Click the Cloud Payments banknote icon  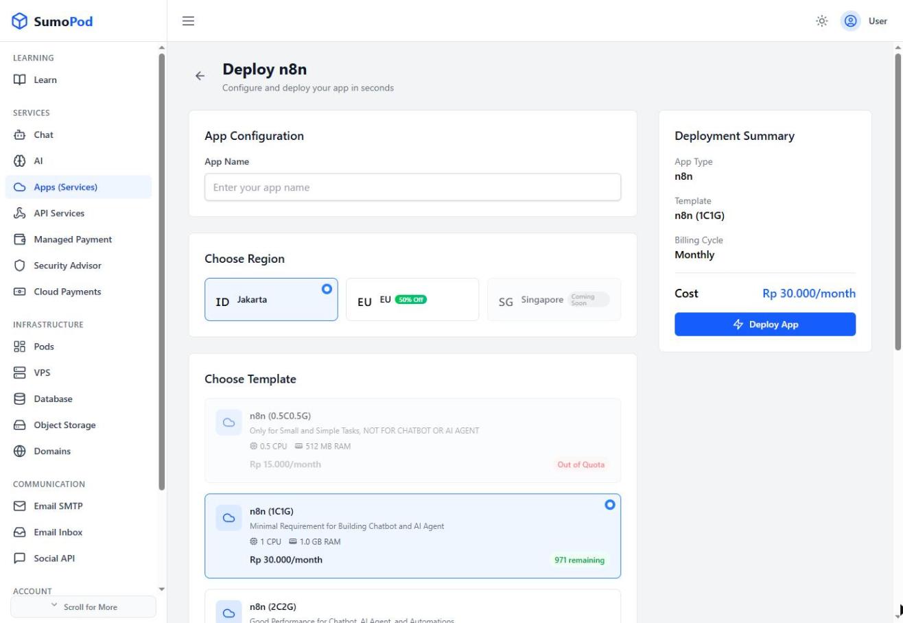20,292
